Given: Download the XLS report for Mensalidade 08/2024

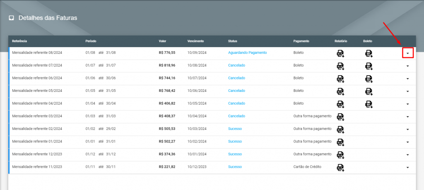Looking at the screenshot, I should pyautogui.click(x=340, y=53).
